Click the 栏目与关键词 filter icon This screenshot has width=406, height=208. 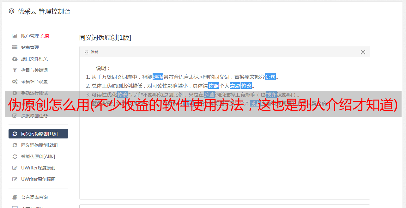[15, 70]
